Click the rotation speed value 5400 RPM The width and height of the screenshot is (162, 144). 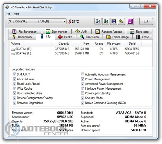pos(138,130)
